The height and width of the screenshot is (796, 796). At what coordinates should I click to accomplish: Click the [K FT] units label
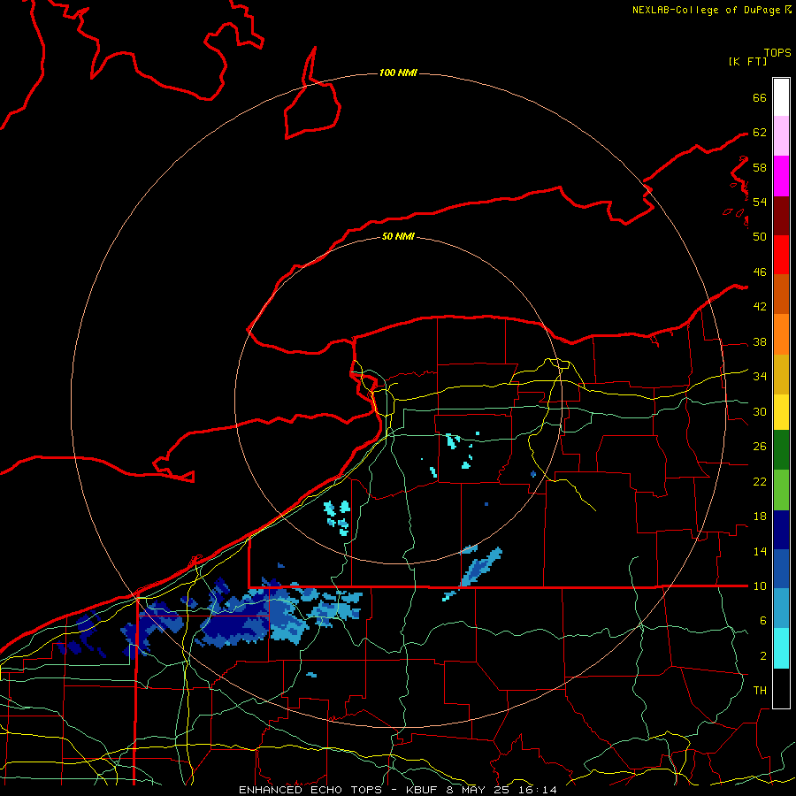click(x=747, y=61)
